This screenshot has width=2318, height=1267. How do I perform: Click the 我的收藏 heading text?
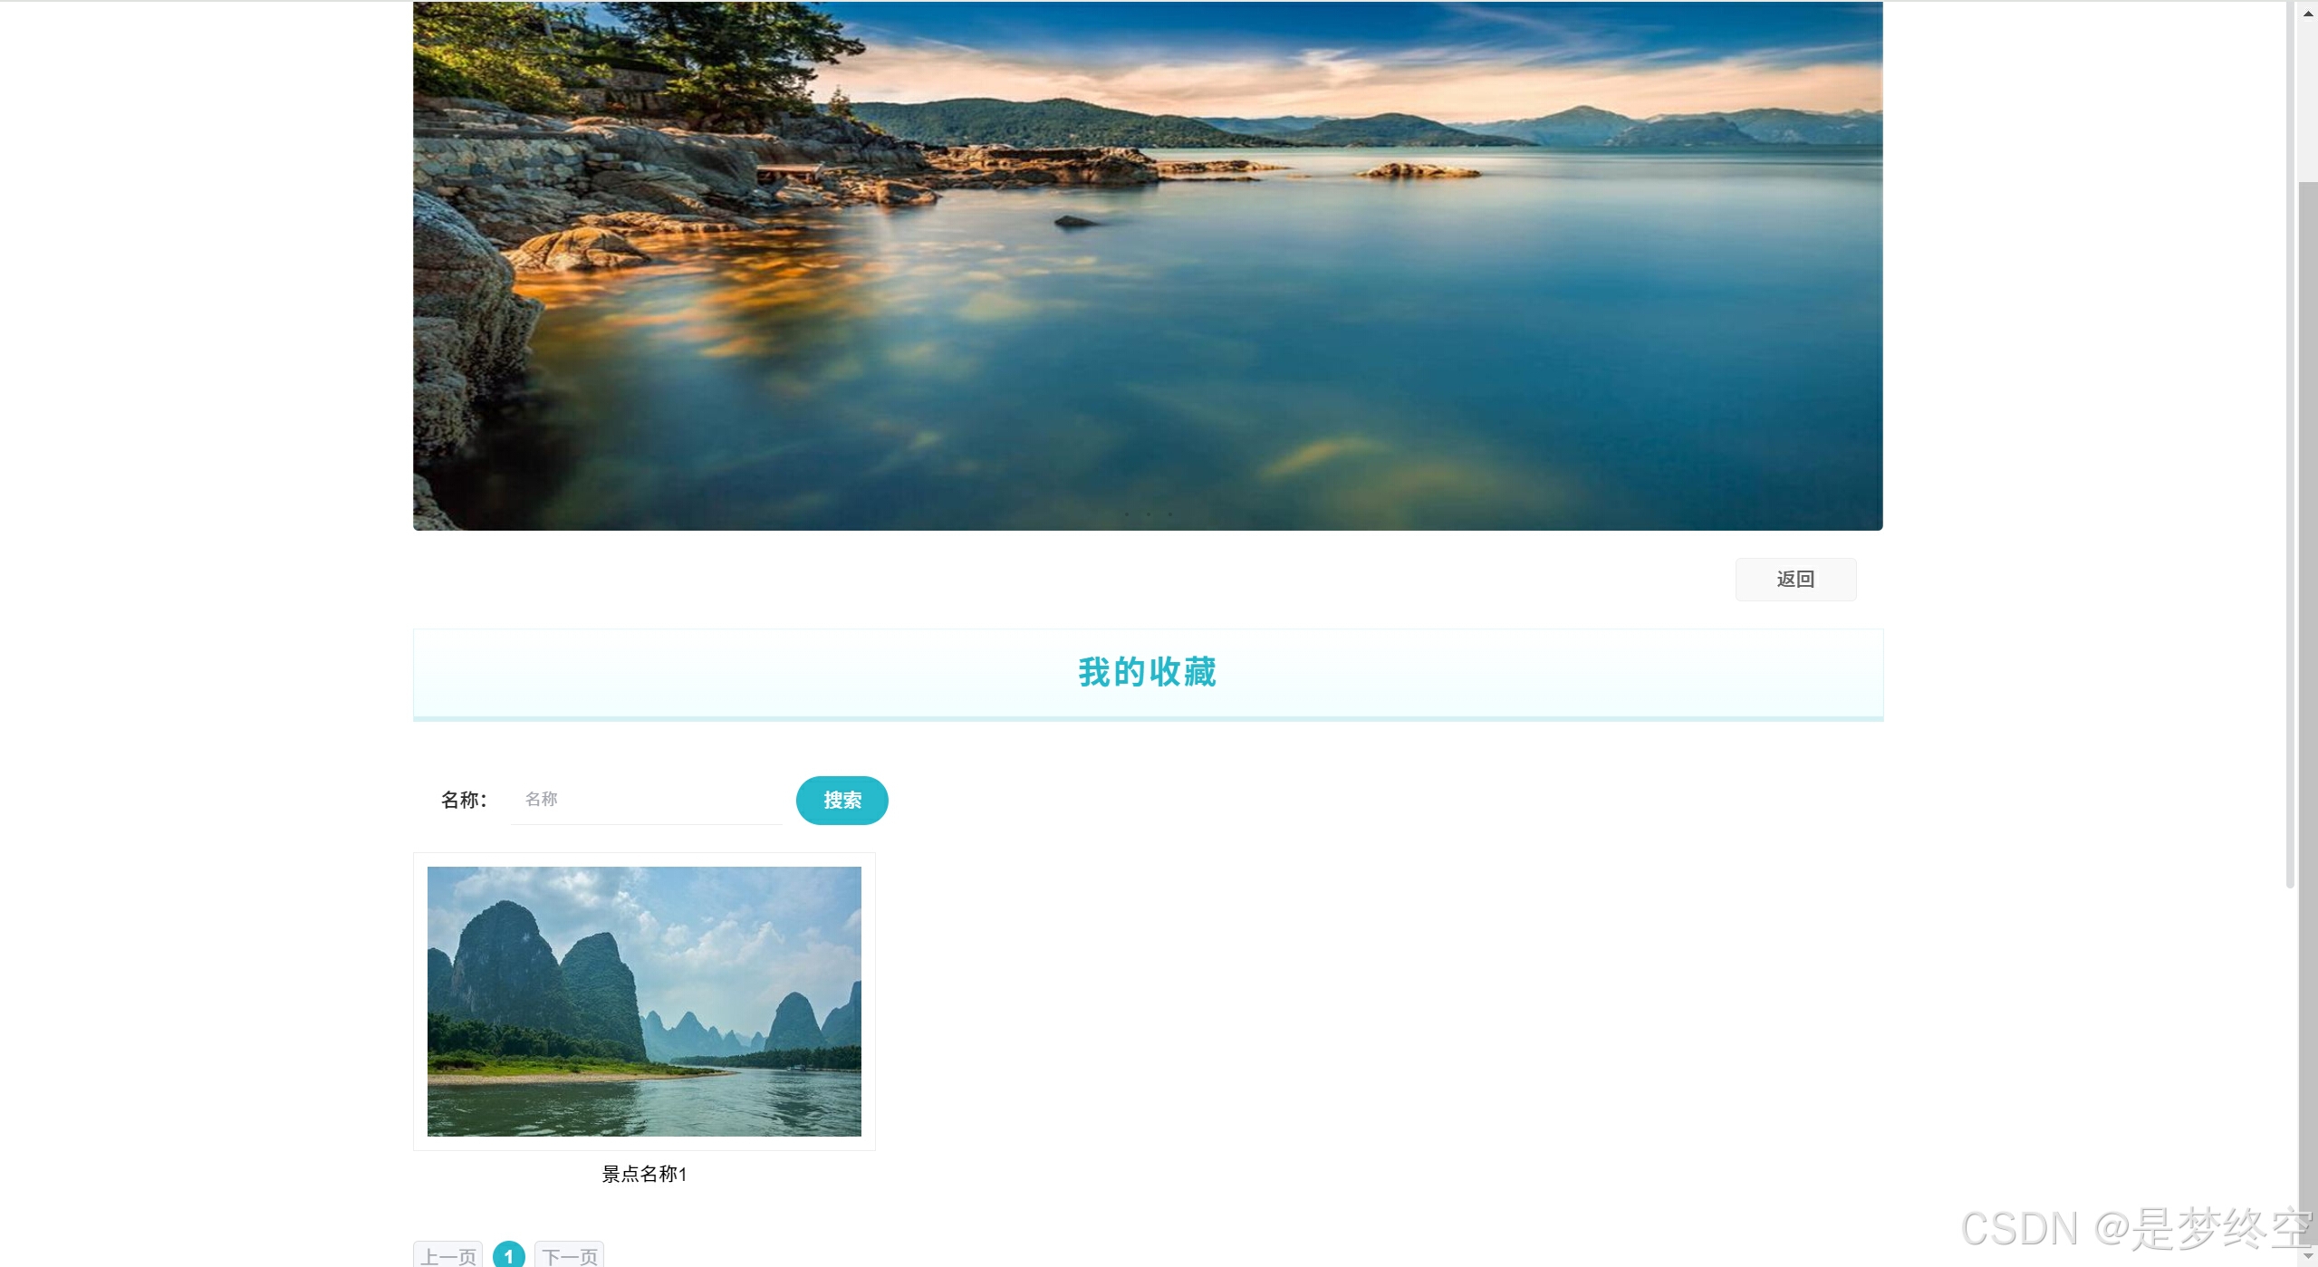pos(1147,672)
